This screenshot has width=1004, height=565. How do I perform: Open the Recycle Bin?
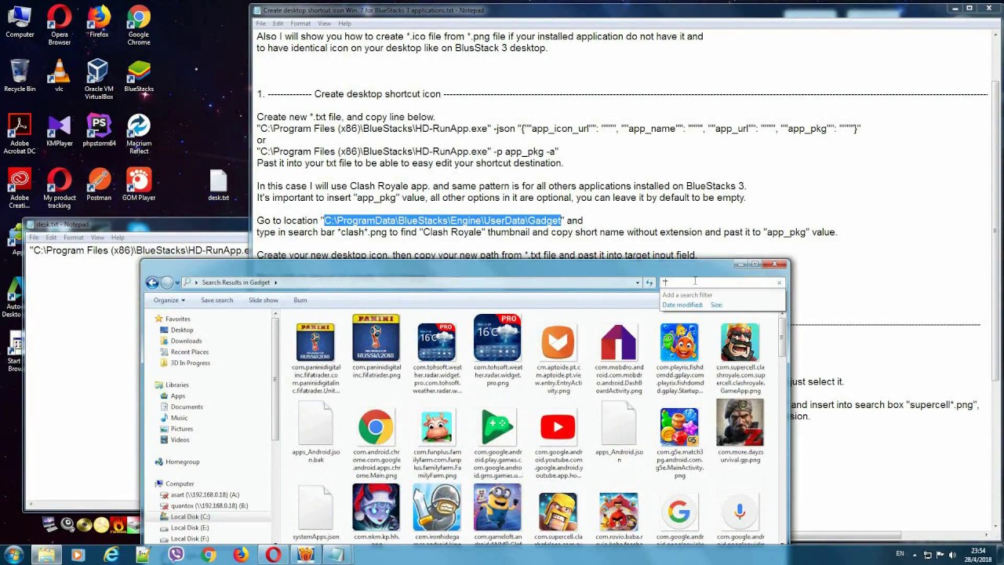point(19,71)
